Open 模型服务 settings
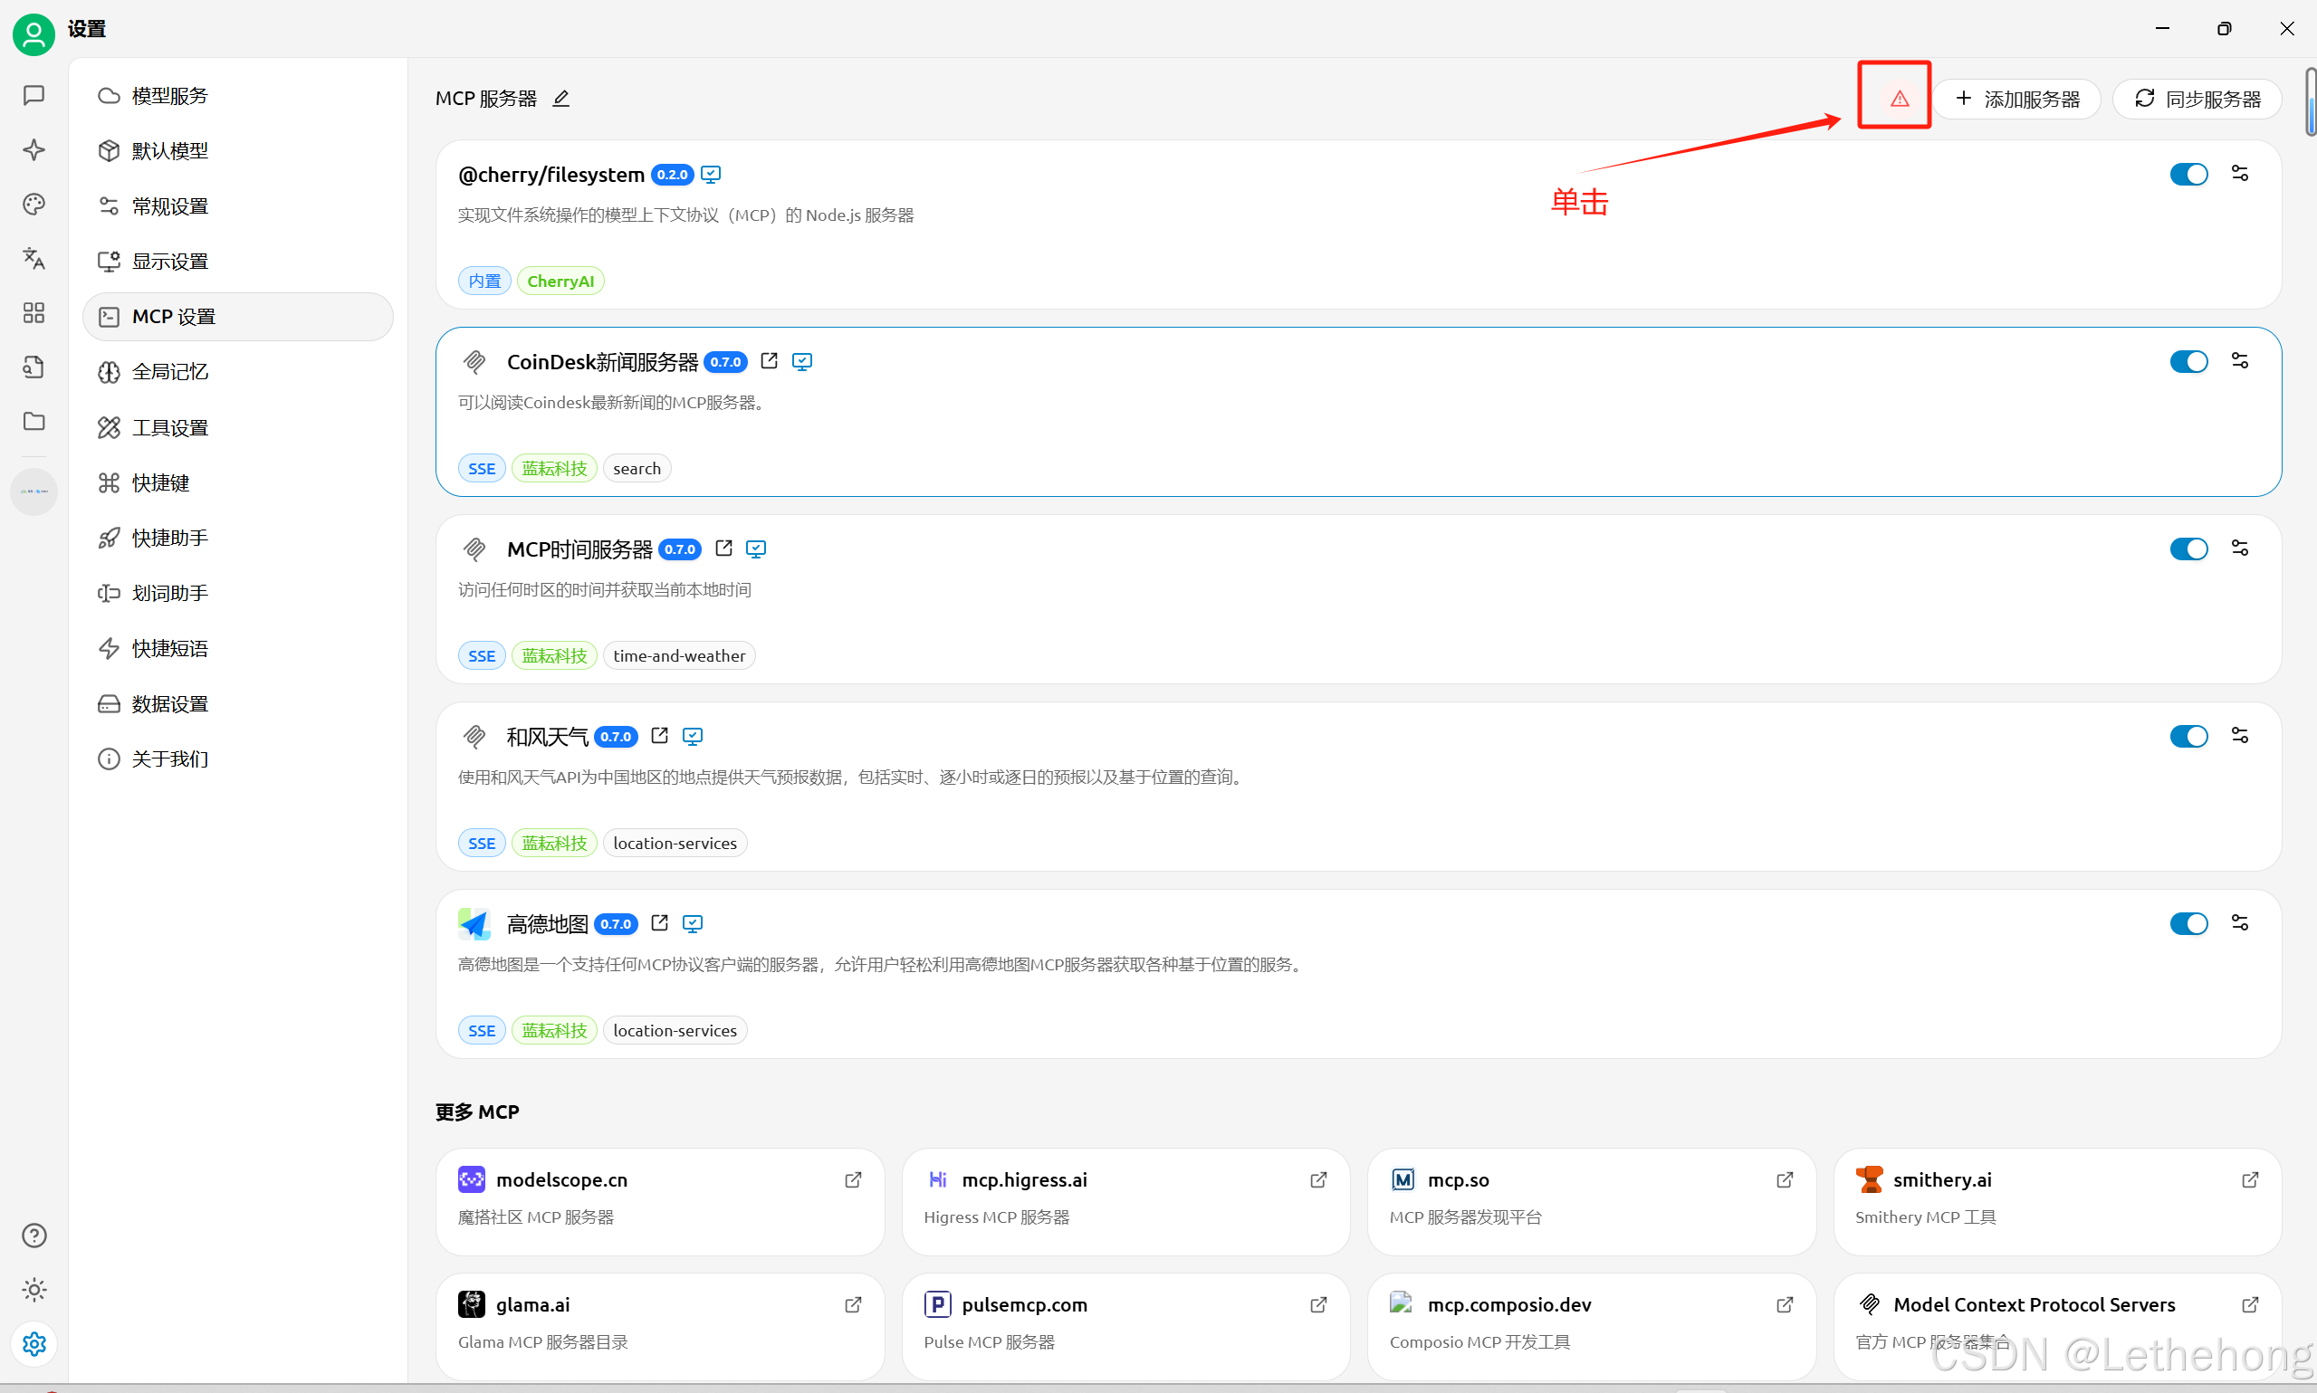Viewport: 2317px width, 1393px height. point(237,96)
